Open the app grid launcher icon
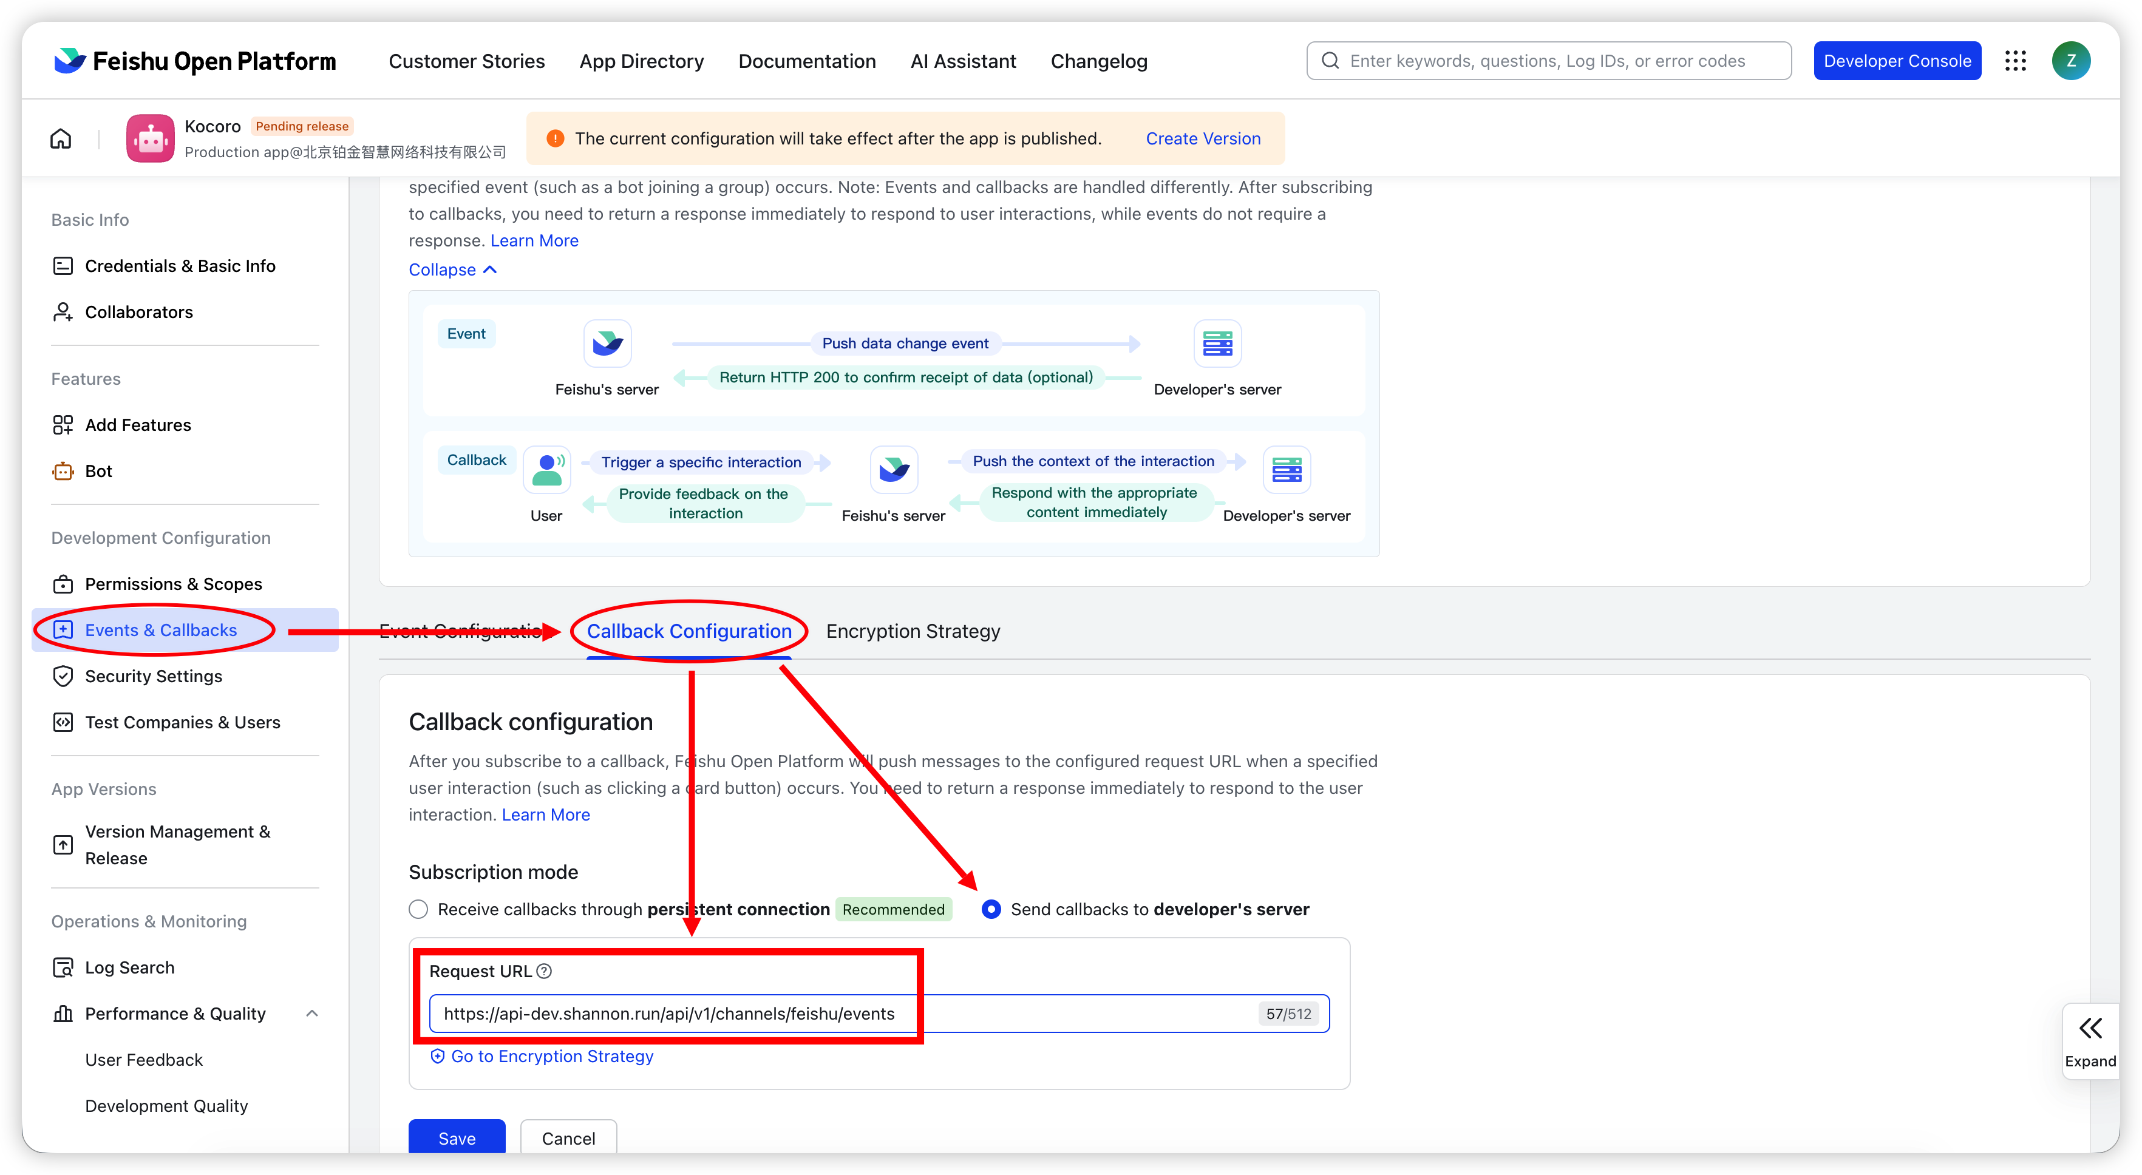This screenshot has height=1175, width=2142. (x=2016, y=61)
